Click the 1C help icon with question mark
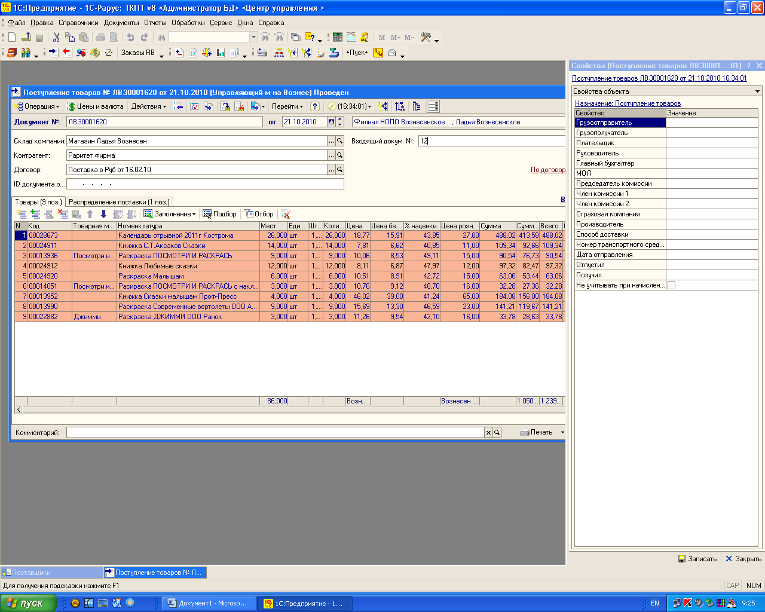 (310, 37)
